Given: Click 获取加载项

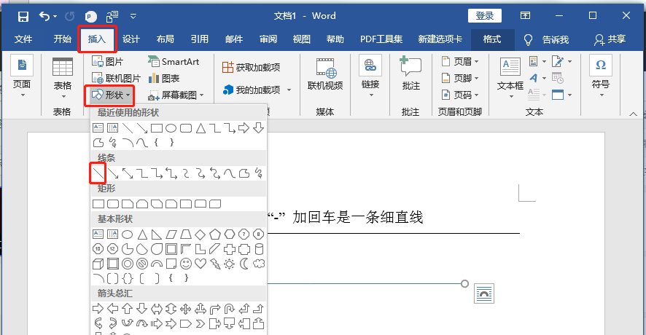Looking at the screenshot, I should click(252, 68).
